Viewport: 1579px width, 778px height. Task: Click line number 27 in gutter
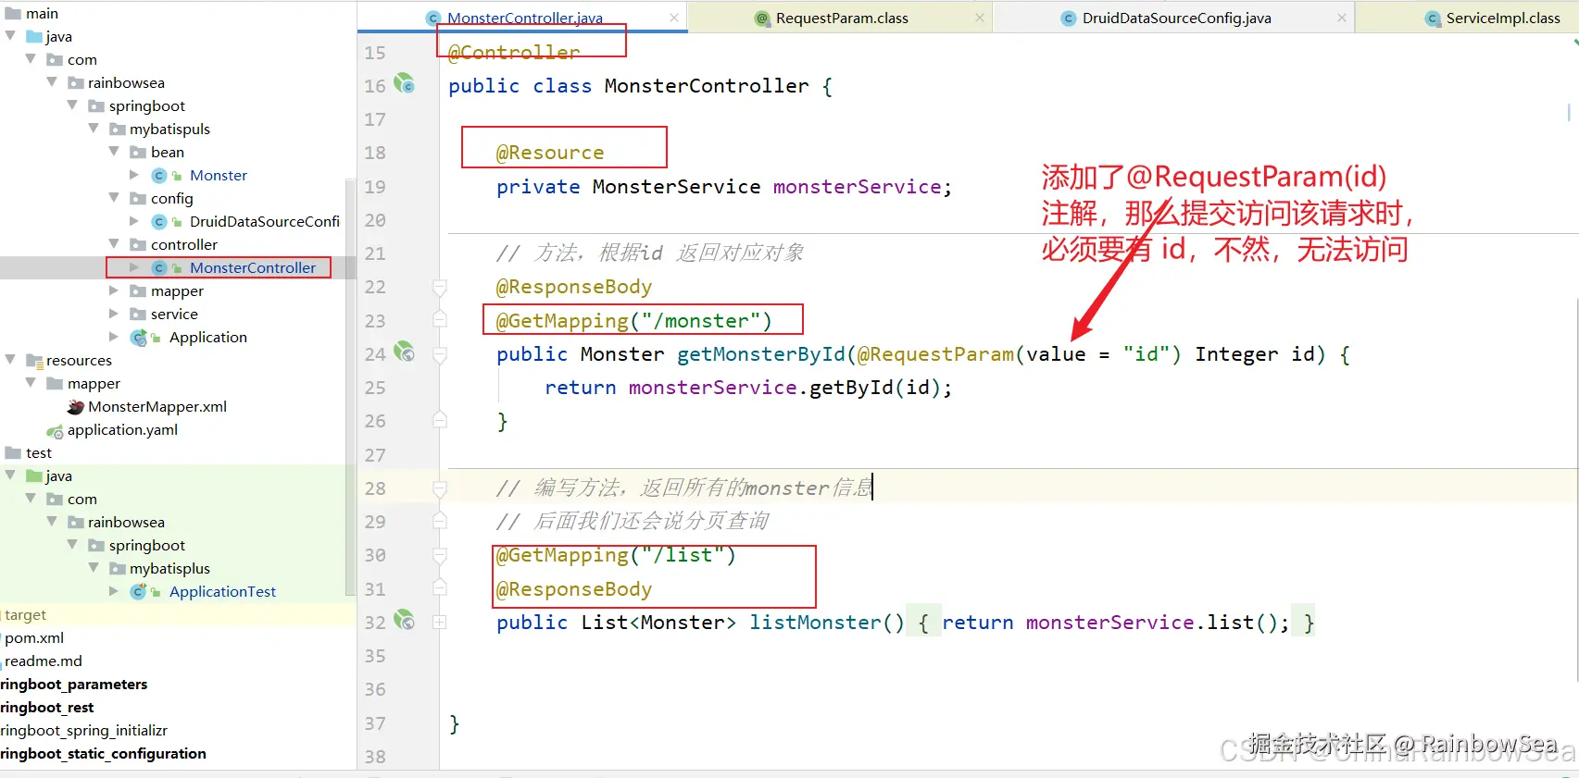point(375,455)
